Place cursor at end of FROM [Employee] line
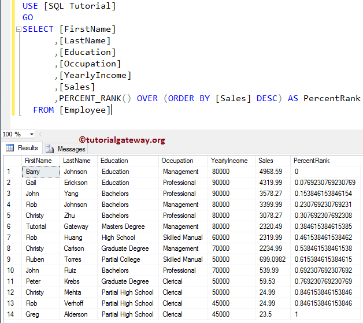 (111, 110)
